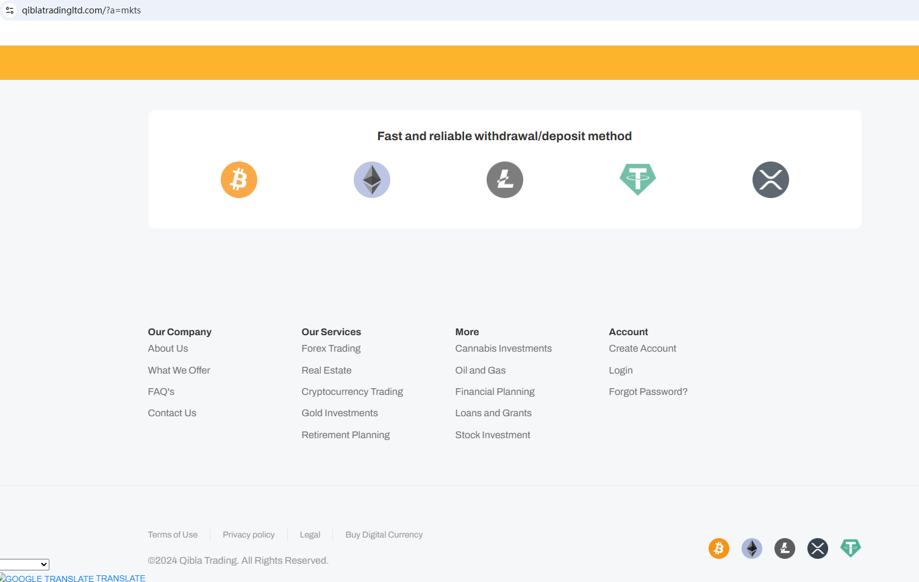The image size is (919, 582).
Task: Select Forgot Password? link
Action: [x=648, y=392]
